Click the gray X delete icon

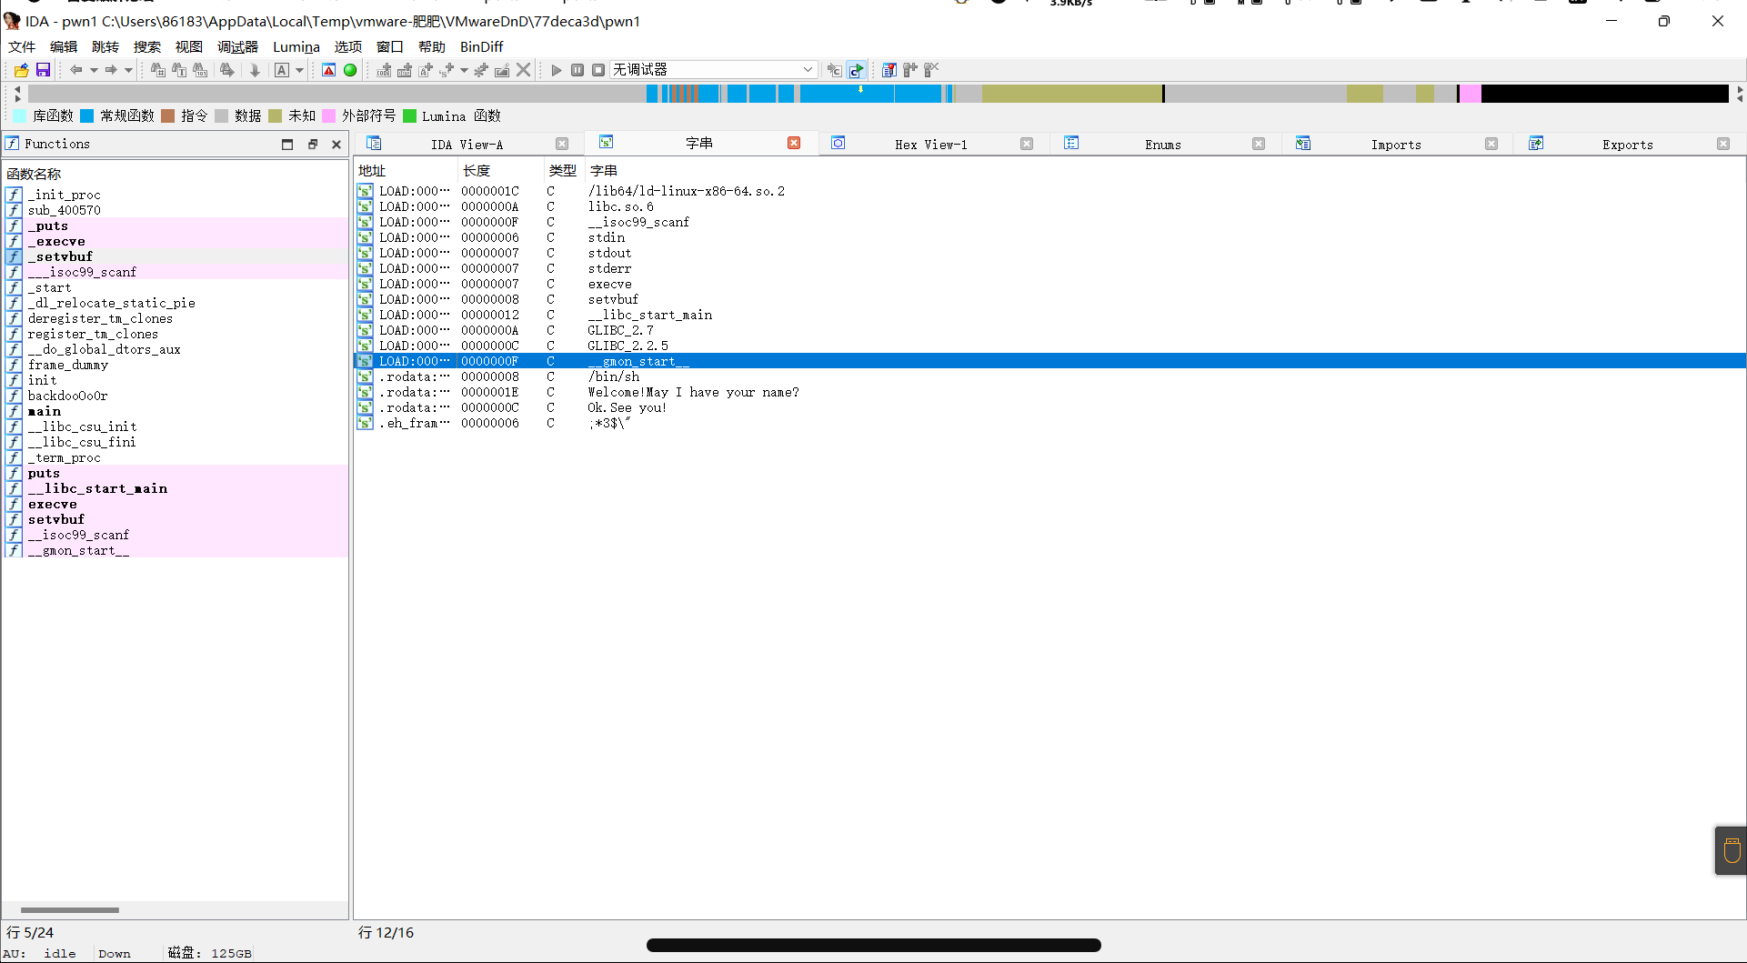(524, 70)
